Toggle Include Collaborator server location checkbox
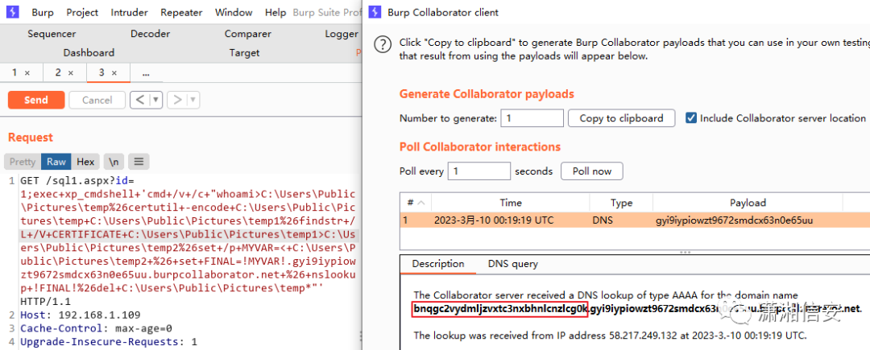870x350 pixels. click(x=691, y=118)
